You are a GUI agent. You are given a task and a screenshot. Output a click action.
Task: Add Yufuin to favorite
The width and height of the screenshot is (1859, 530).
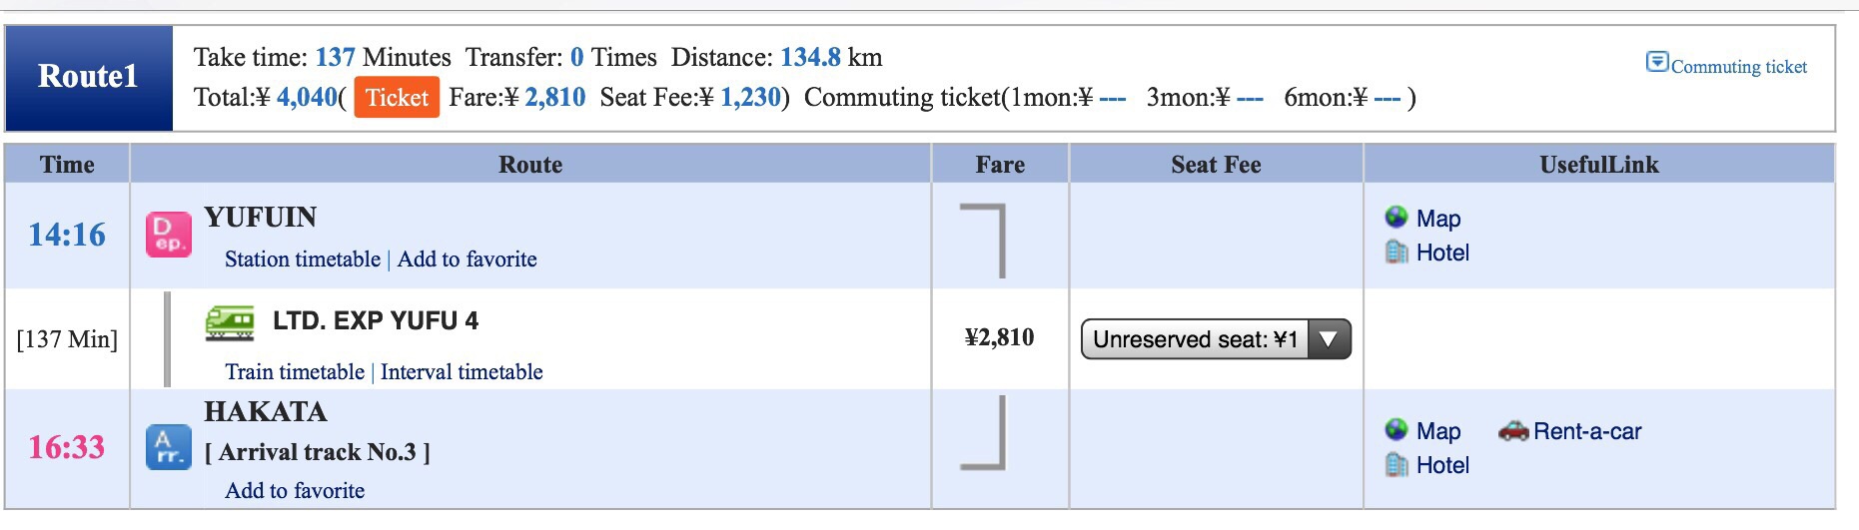tap(467, 260)
